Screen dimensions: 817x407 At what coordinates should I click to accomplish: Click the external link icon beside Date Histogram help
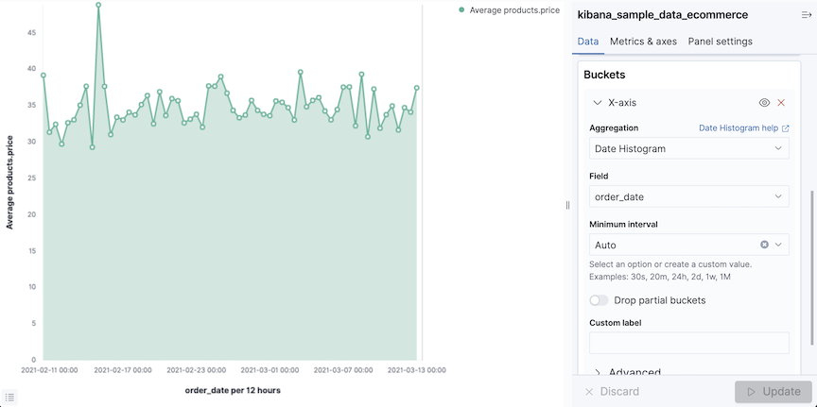[x=785, y=128]
